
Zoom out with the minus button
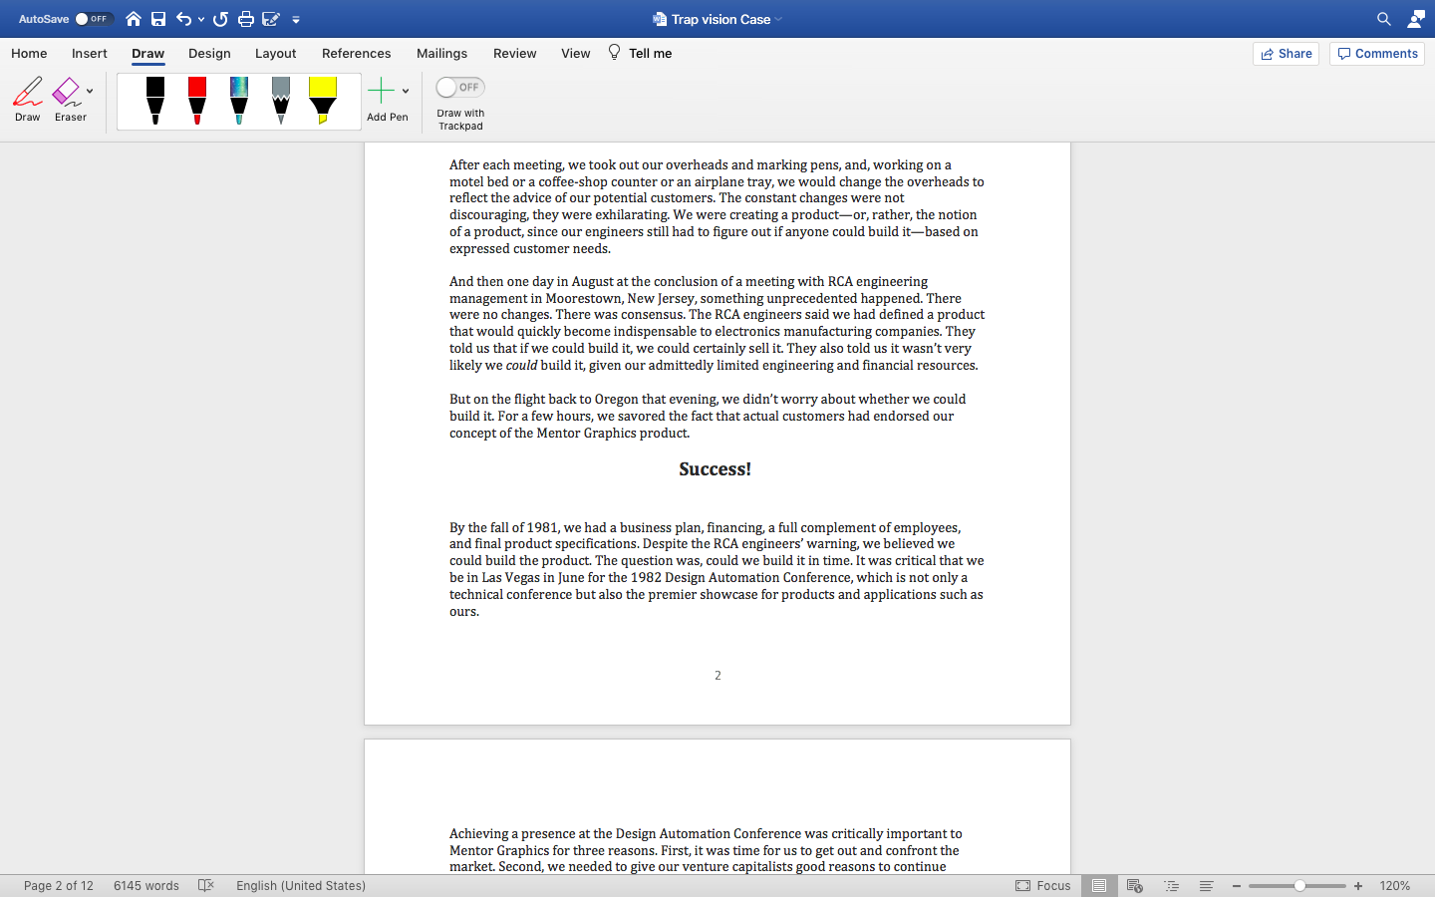coord(1237,886)
